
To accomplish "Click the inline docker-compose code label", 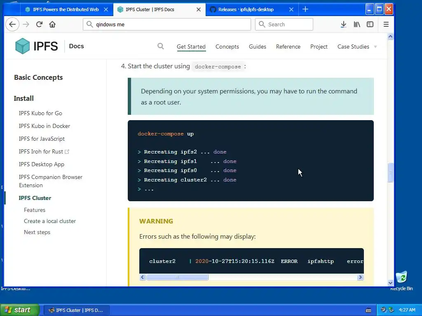I will point(218,67).
